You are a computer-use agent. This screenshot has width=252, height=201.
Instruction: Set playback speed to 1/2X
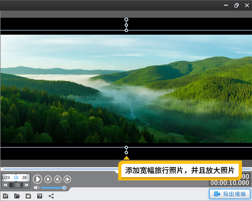coord(6,178)
